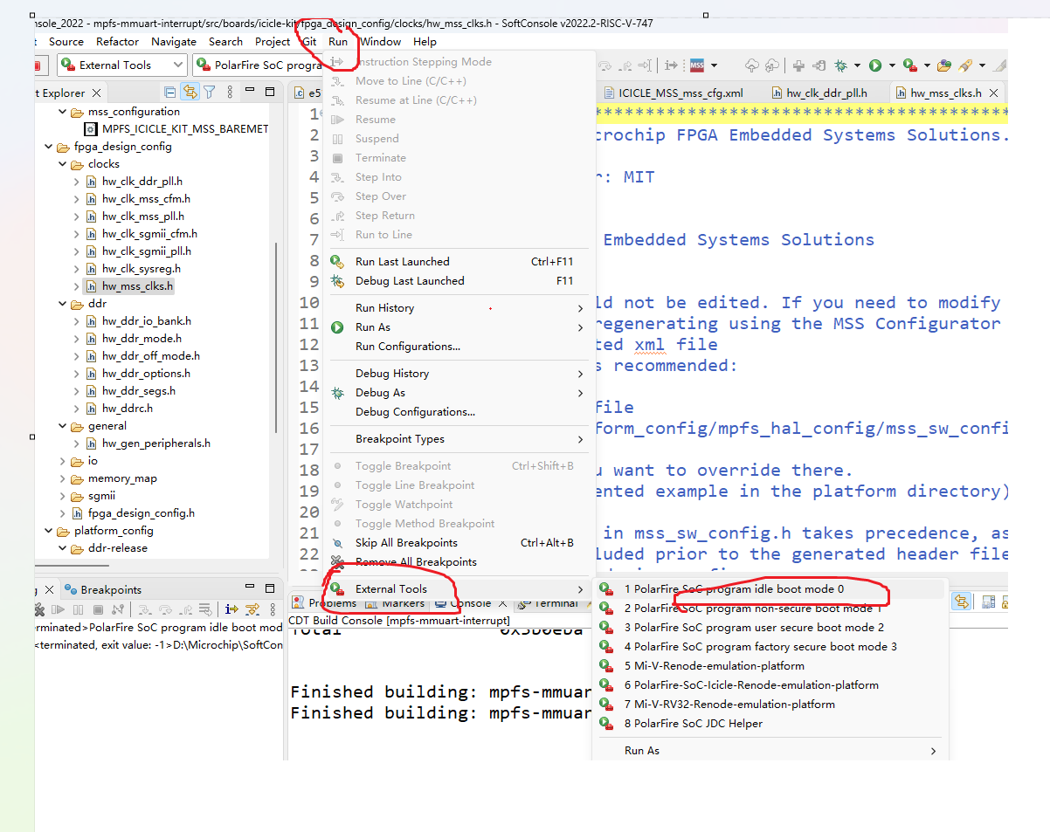Click the External Tools run icon in toolbar
Screen dimensions: 1050x832
coord(909,65)
